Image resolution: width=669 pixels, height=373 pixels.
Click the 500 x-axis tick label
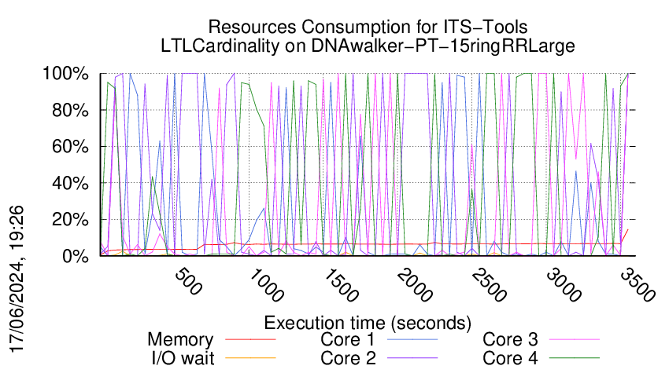(188, 282)
